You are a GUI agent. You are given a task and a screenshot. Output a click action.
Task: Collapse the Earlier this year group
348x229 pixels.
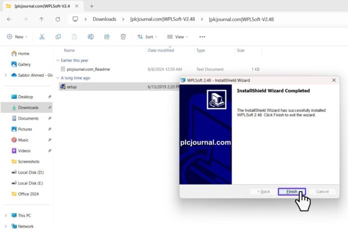56,60
